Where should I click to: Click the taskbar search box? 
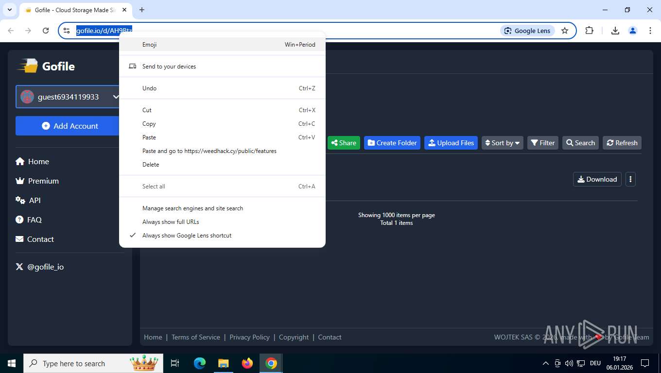tap(94, 363)
